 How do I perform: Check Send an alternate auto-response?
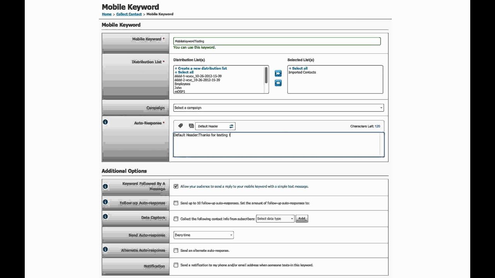176,251
